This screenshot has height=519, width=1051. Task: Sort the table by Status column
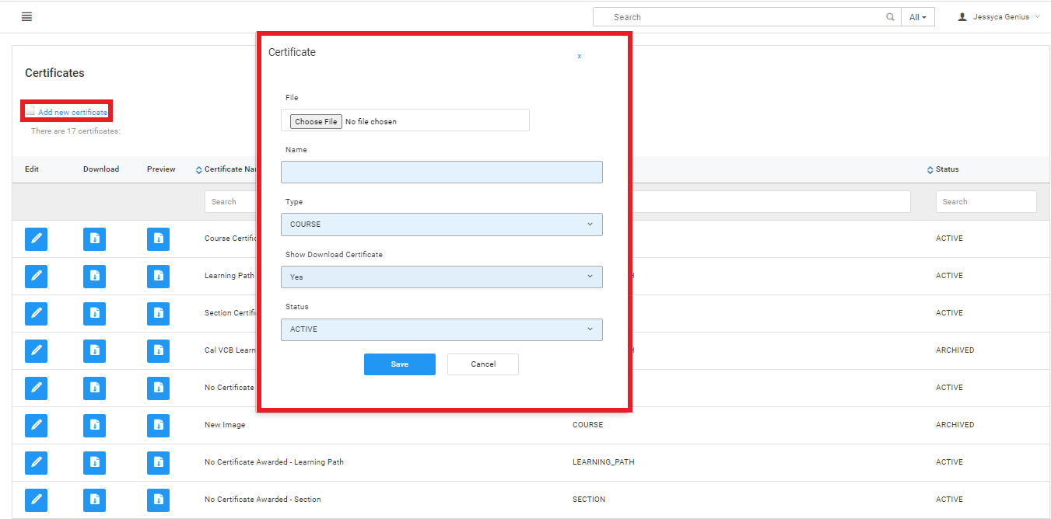click(x=947, y=169)
